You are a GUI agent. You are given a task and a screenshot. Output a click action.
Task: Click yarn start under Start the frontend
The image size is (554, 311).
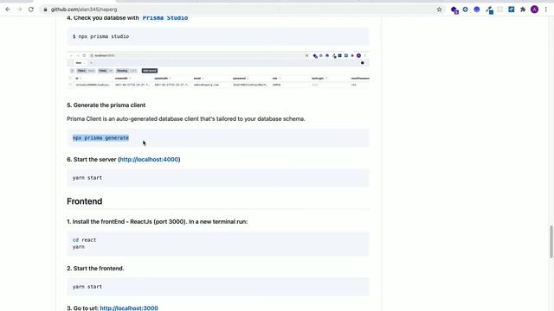point(87,287)
